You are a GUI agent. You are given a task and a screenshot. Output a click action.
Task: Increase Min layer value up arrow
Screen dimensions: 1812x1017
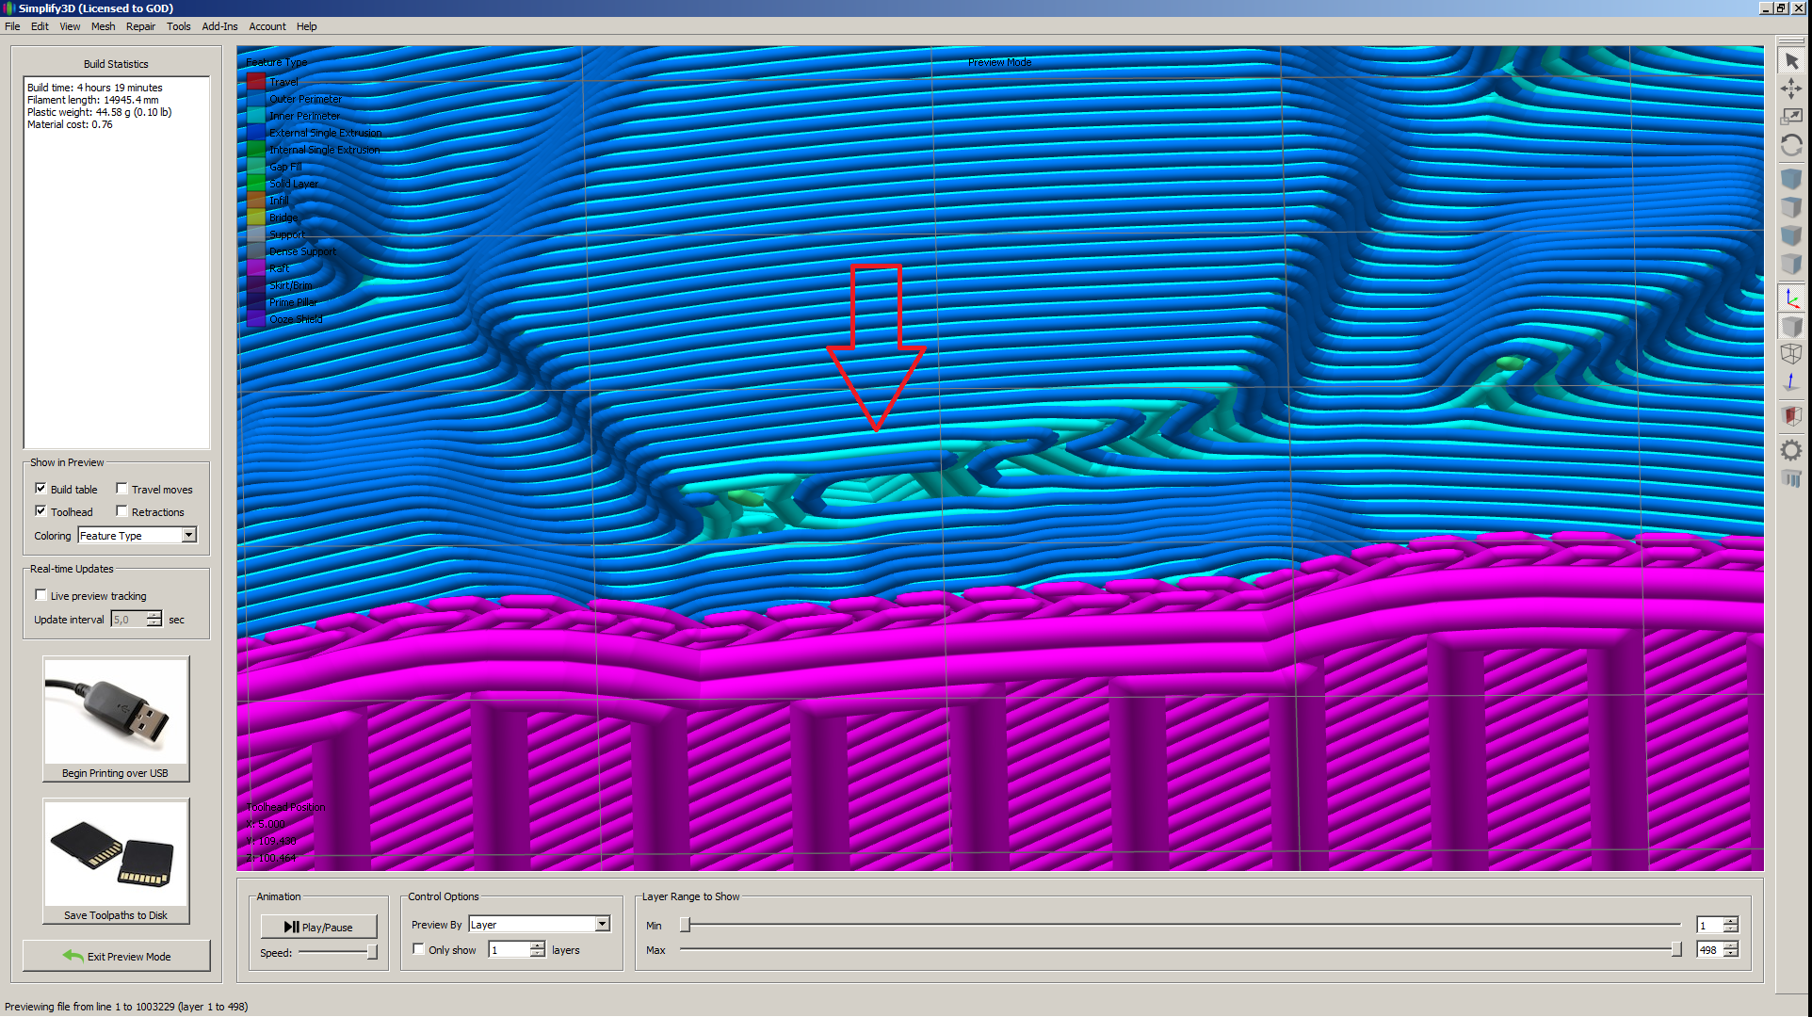1730,921
